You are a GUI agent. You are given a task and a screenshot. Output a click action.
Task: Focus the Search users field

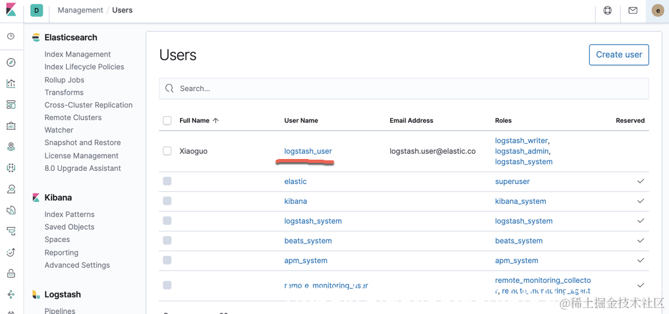(404, 88)
